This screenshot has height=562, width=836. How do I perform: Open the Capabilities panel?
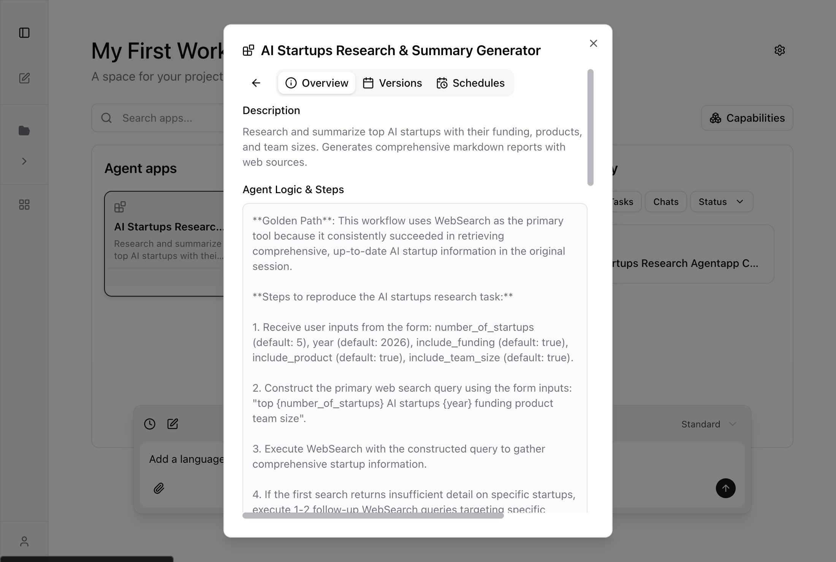pos(746,118)
